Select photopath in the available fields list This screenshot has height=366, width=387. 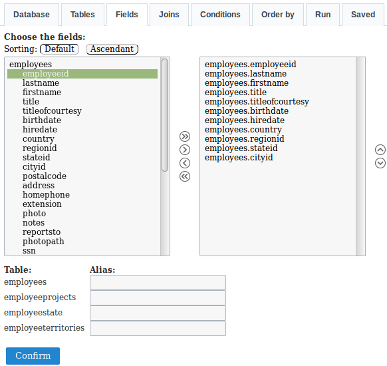[82, 242]
